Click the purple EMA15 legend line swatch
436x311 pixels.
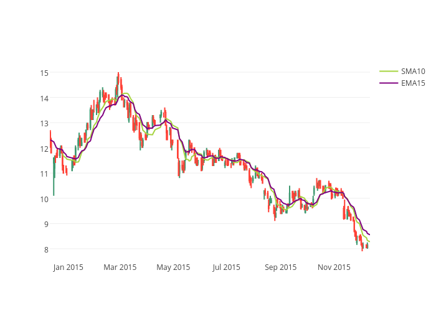[x=388, y=83]
